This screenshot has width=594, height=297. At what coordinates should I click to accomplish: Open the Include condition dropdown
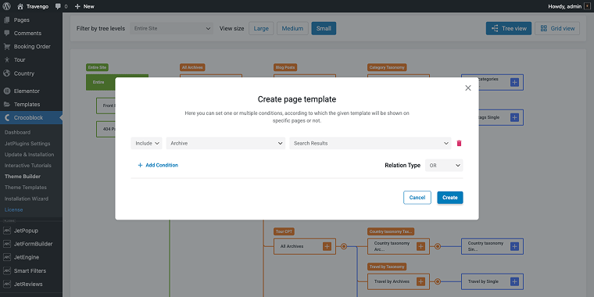147,143
